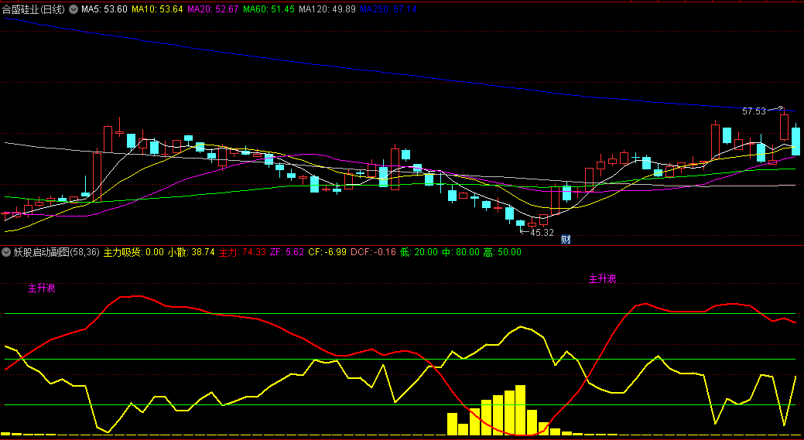Select the stock title 合盛硅业(日线)

(x=33, y=9)
